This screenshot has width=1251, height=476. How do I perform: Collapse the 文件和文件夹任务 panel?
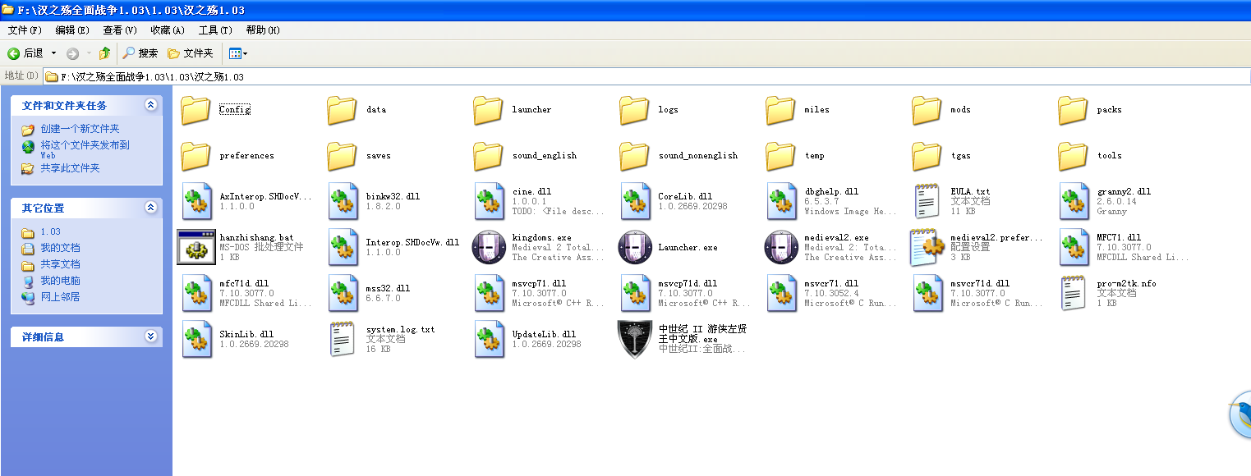pos(150,105)
